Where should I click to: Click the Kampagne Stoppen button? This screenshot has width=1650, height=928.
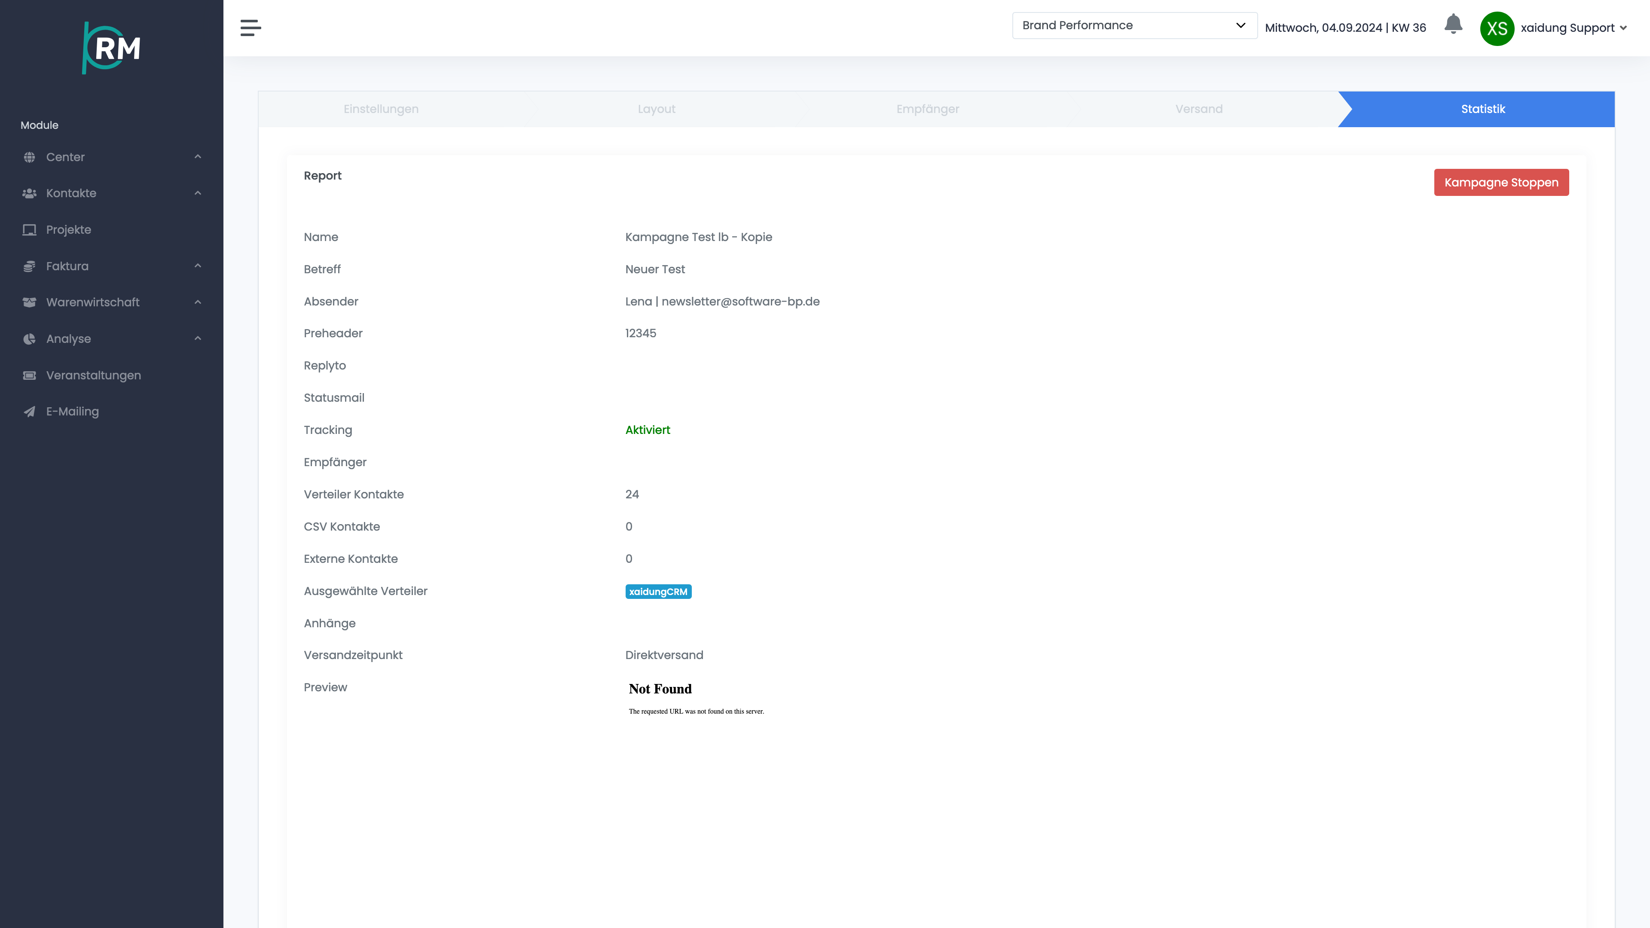(x=1501, y=183)
